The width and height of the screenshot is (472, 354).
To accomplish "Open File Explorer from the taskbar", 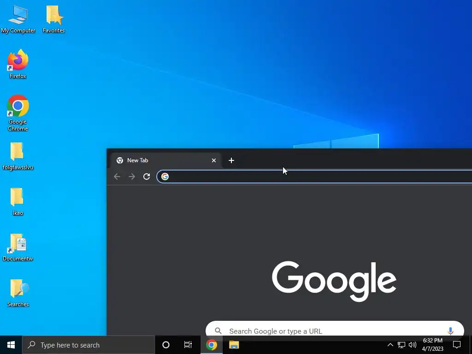I will point(234,345).
